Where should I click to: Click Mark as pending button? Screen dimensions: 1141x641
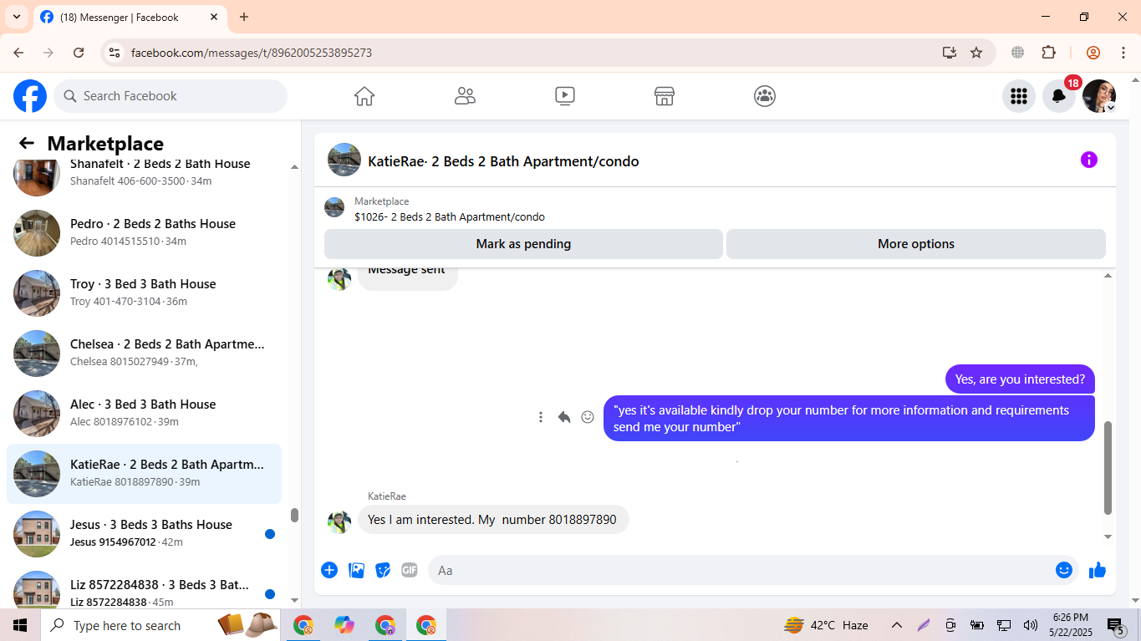(x=523, y=244)
